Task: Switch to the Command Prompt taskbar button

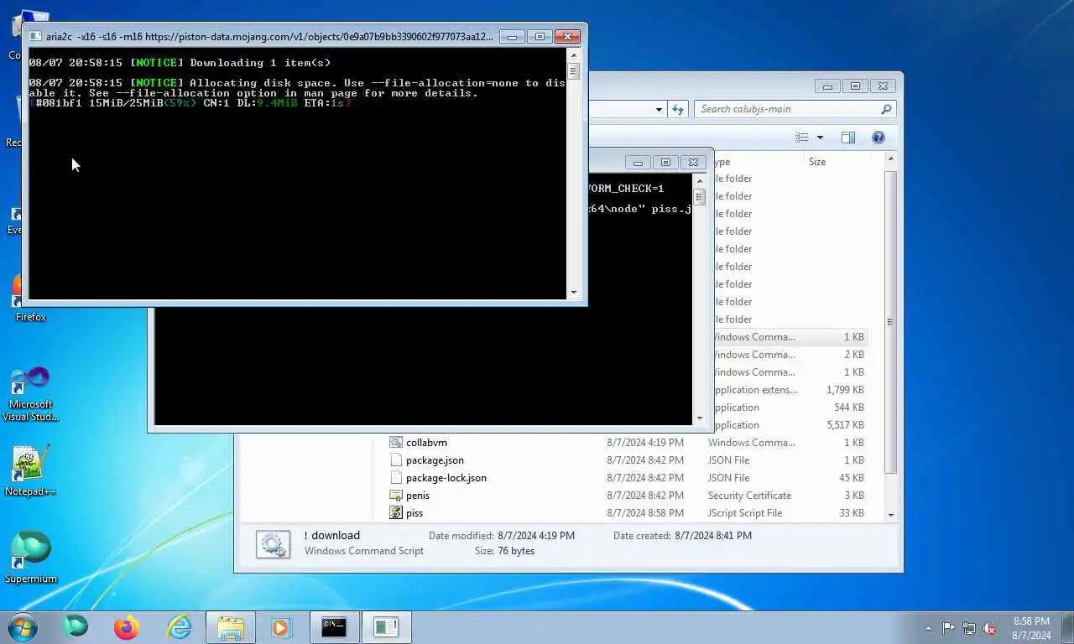Action: (334, 626)
